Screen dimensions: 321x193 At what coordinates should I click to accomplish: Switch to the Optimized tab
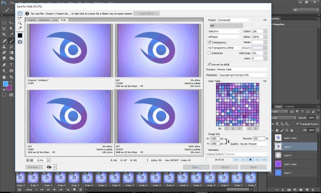coord(44,20)
